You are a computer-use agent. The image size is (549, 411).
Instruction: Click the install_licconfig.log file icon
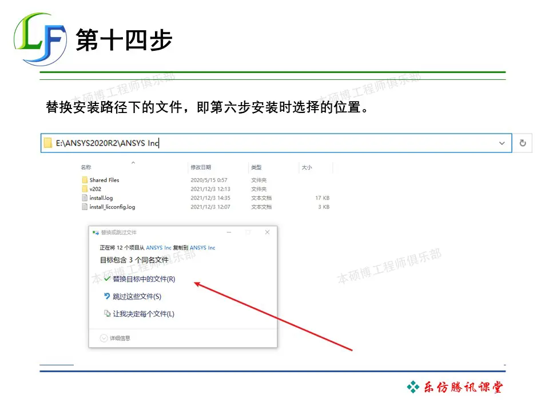[x=85, y=207]
